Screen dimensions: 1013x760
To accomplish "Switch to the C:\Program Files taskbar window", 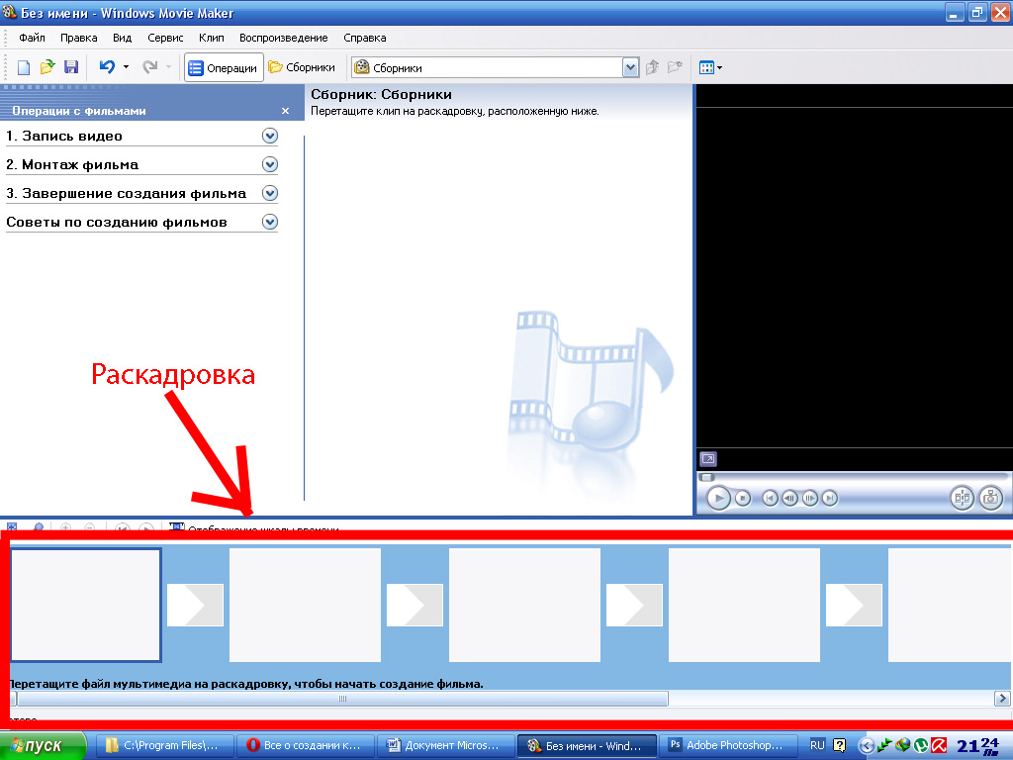I will [164, 746].
